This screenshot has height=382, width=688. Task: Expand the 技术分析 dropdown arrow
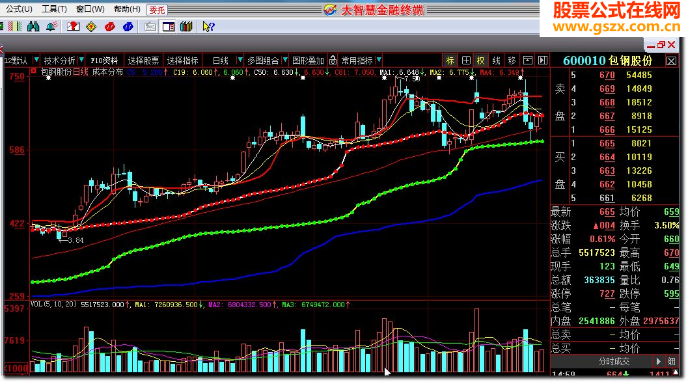(81, 60)
